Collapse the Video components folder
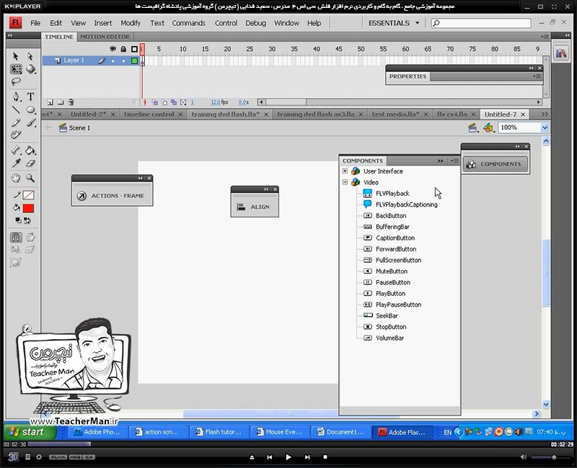577x468 pixels. [x=345, y=182]
